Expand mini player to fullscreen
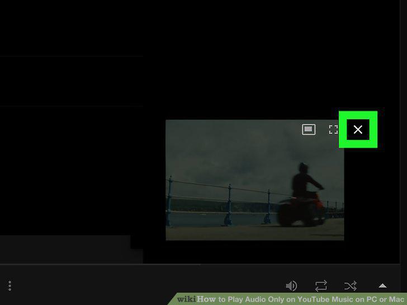 334,129
